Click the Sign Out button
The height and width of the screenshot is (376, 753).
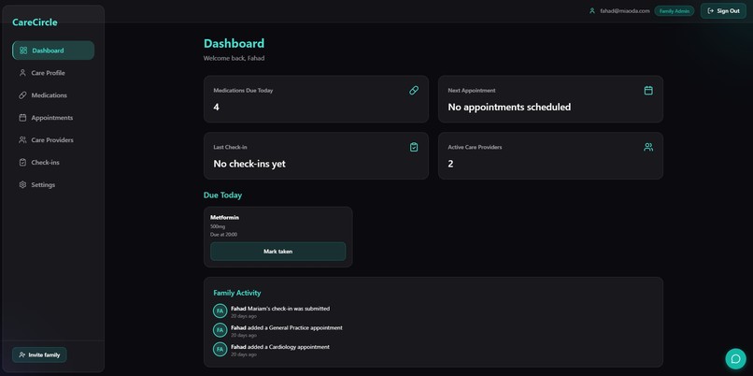723,10
